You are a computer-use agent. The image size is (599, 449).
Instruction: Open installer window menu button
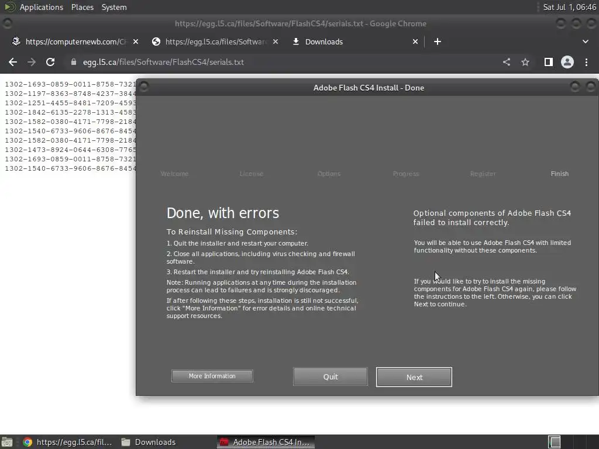pos(144,87)
